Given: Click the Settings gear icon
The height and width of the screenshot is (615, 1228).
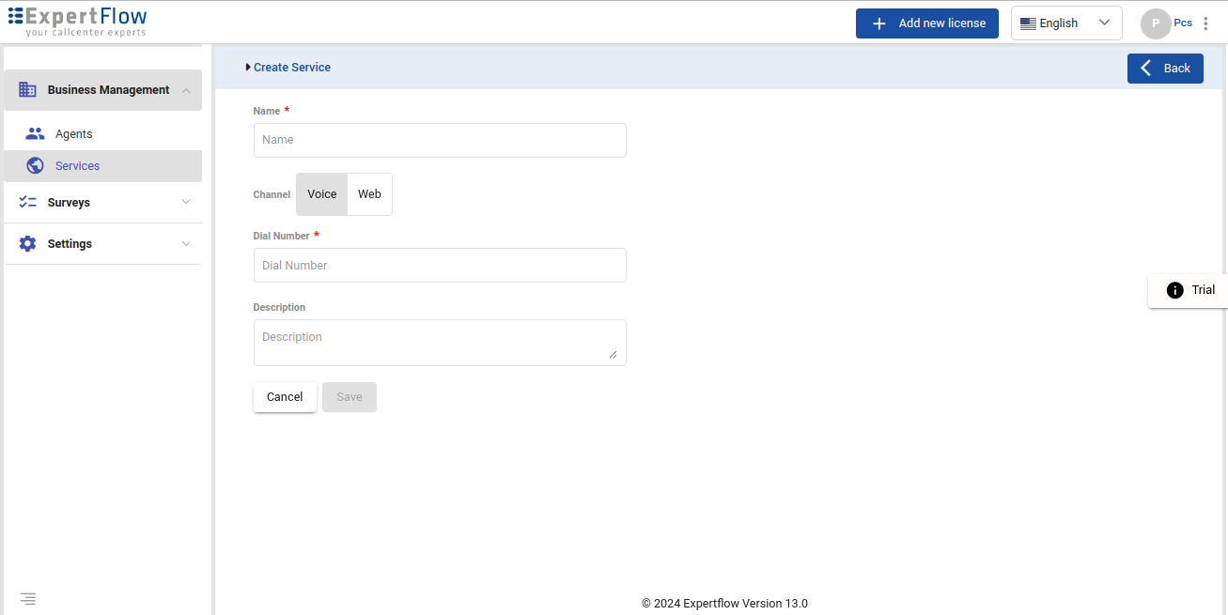Looking at the screenshot, I should pyautogui.click(x=27, y=244).
